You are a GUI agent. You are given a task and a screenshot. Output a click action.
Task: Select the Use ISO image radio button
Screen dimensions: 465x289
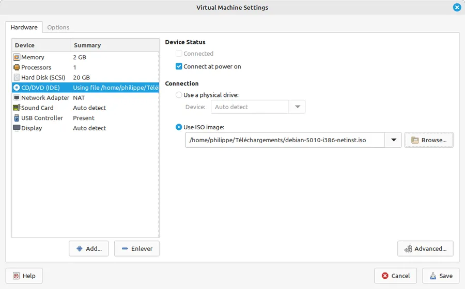point(179,127)
